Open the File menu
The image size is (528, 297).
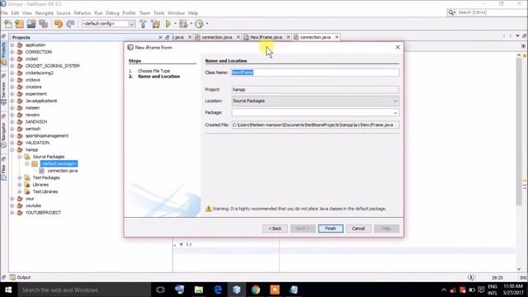(4, 13)
